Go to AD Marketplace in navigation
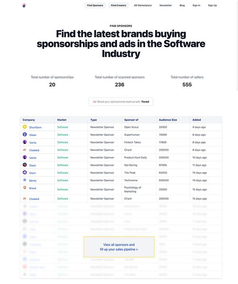The height and width of the screenshot is (284, 238). pyautogui.click(x=143, y=6)
